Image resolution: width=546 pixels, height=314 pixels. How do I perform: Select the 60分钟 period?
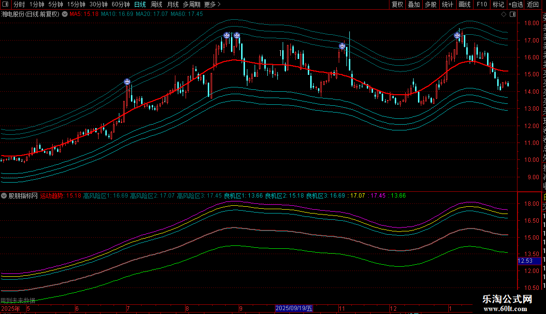point(121,4)
